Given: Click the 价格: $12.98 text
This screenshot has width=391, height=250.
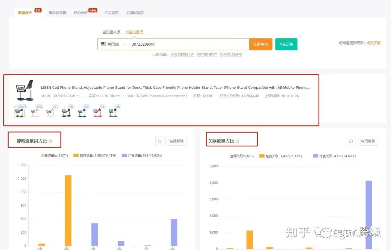Looking at the screenshot, I should (203, 96).
